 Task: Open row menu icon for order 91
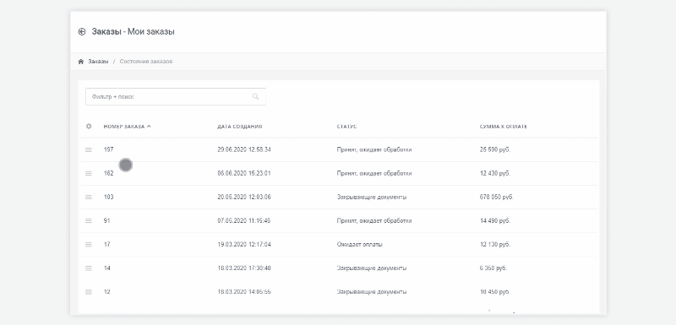pos(89,221)
